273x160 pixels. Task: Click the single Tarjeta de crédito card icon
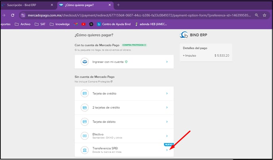click(x=85, y=93)
